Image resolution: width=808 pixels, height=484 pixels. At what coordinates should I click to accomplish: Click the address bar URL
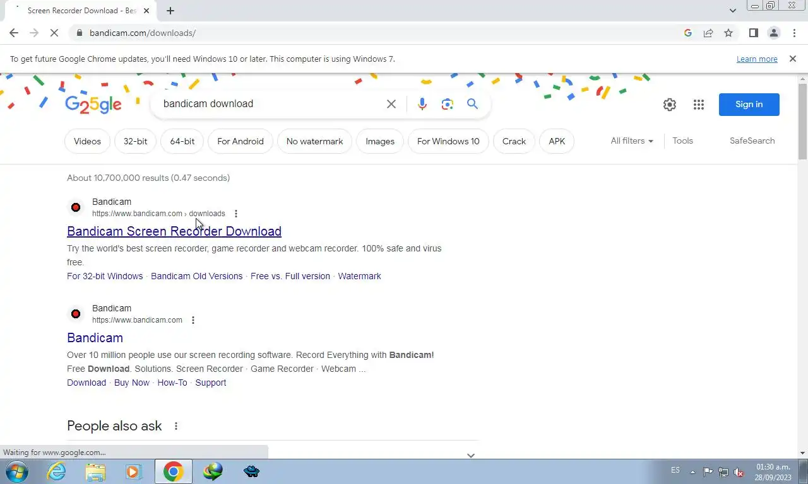[x=143, y=33]
